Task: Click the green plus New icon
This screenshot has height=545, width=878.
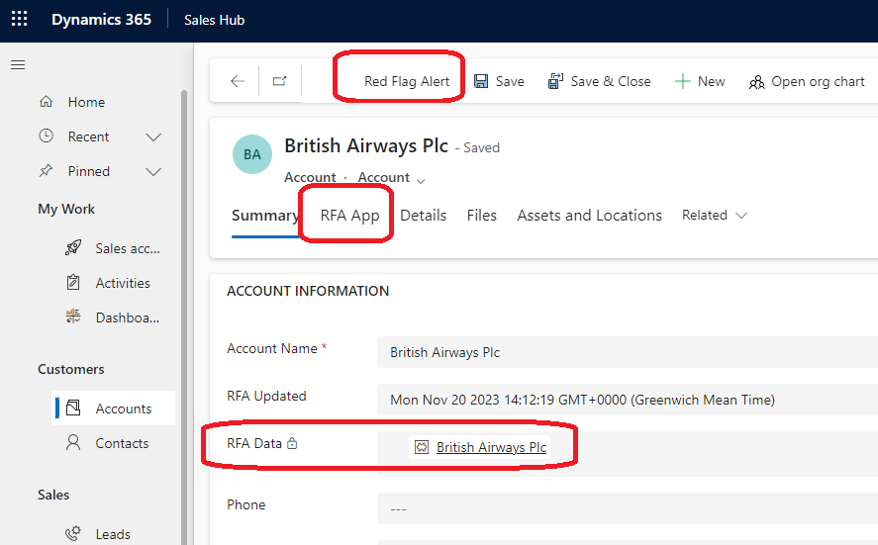Action: pos(683,82)
